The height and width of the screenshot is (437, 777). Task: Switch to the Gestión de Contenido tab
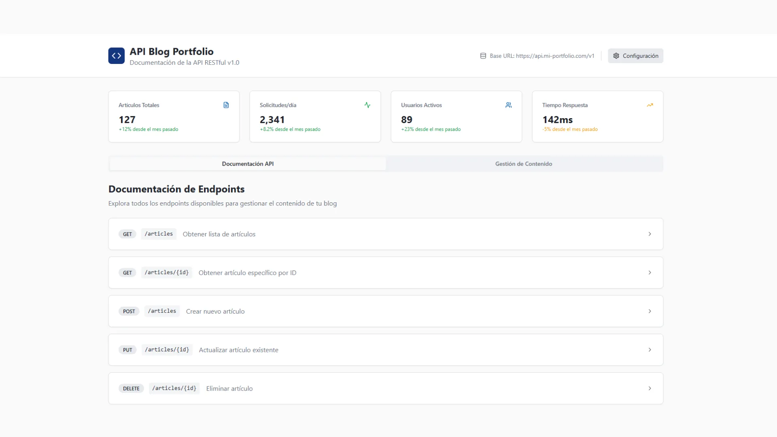point(523,164)
